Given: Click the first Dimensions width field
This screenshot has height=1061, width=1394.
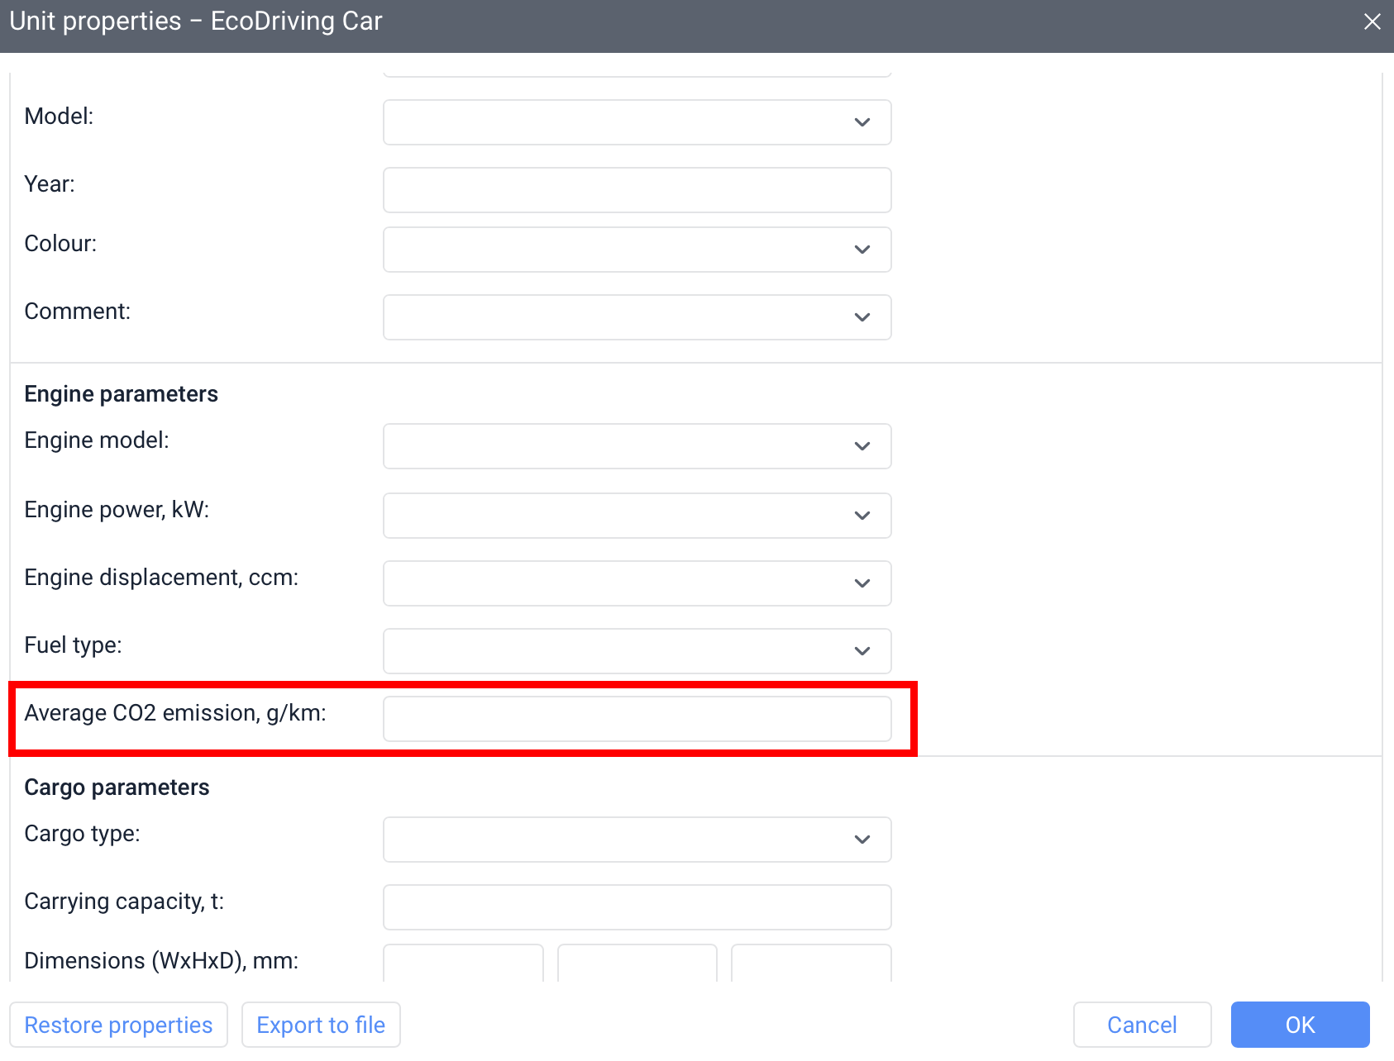Looking at the screenshot, I should [463, 963].
